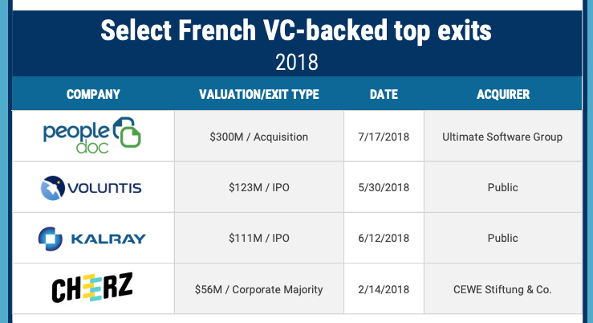The image size is (593, 323).
Task: Select the 6/12/2018 date cell
Action: pos(384,238)
